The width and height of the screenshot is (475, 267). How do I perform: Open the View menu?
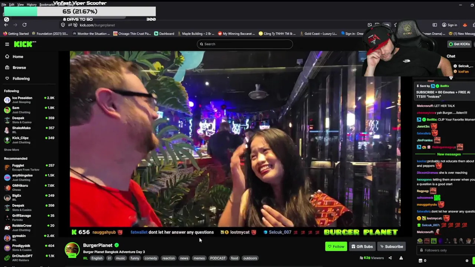point(20,4)
